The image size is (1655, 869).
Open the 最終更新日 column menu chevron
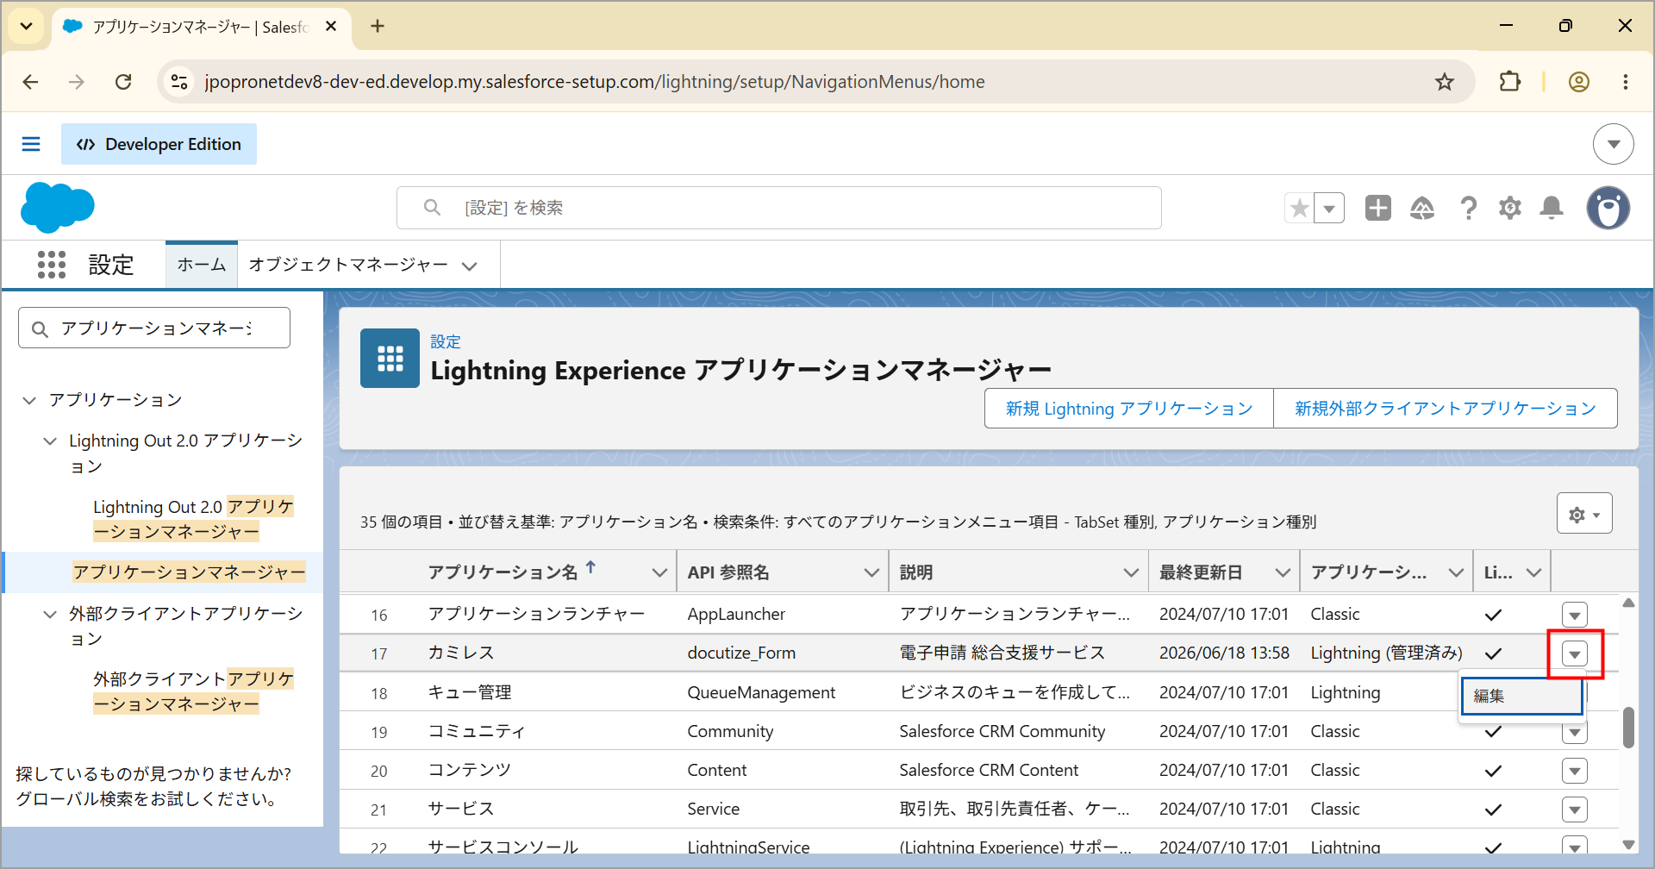(1283, 572)
